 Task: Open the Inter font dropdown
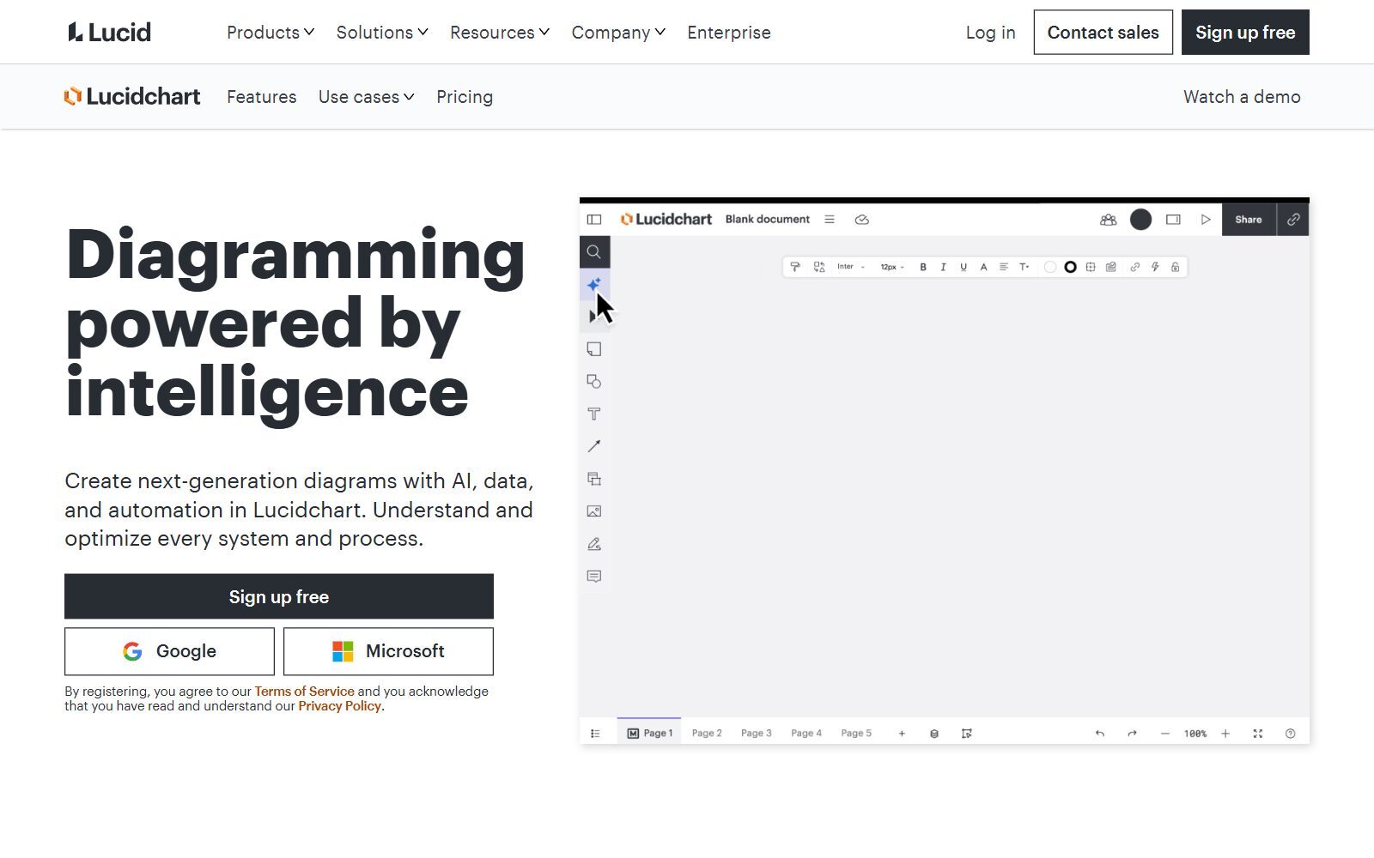(850, 267)
